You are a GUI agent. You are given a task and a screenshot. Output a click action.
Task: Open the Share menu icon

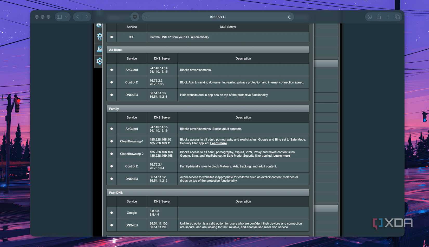click(379, 17)
